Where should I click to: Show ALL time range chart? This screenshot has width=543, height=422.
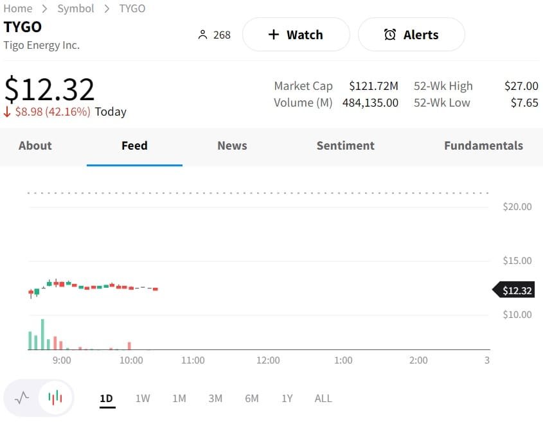pos(323,398)
